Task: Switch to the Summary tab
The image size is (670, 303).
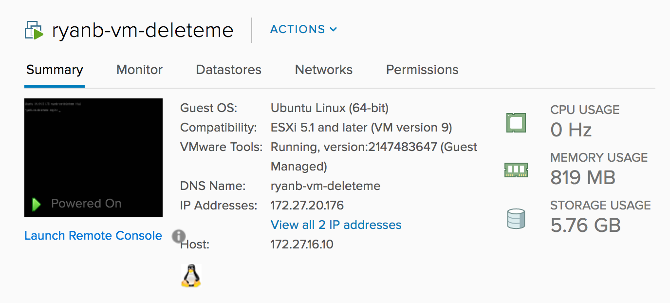Action: point(55,70)
